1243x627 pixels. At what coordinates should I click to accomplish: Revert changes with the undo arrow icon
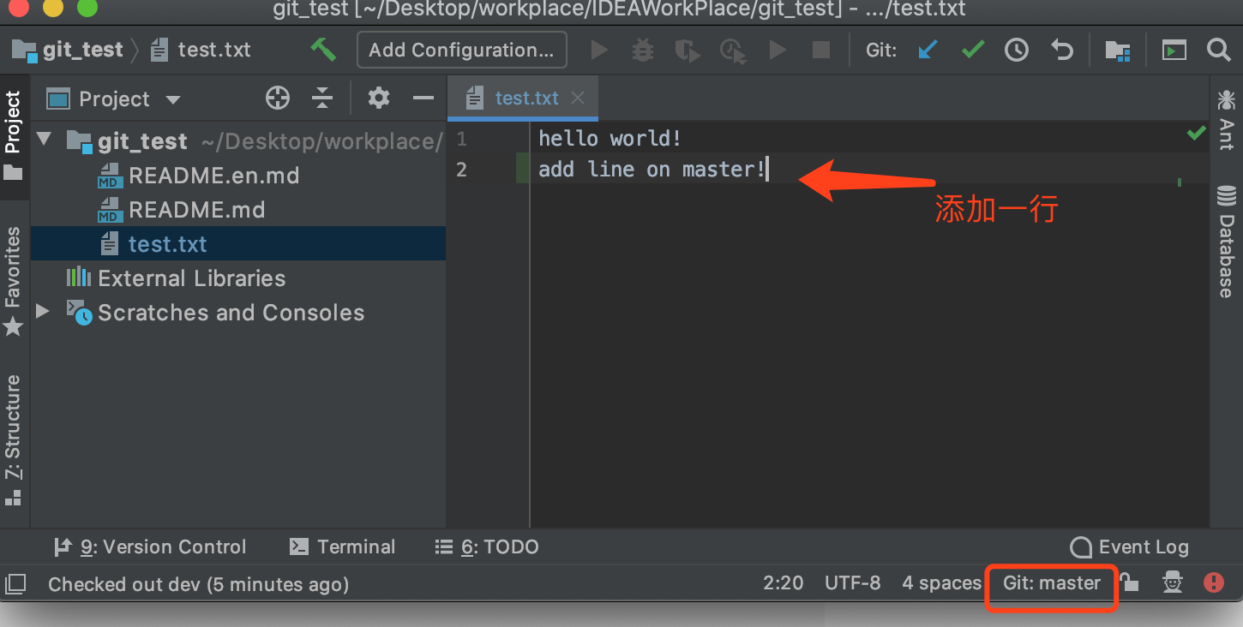pyautogui.click(x=1062, y=50)
